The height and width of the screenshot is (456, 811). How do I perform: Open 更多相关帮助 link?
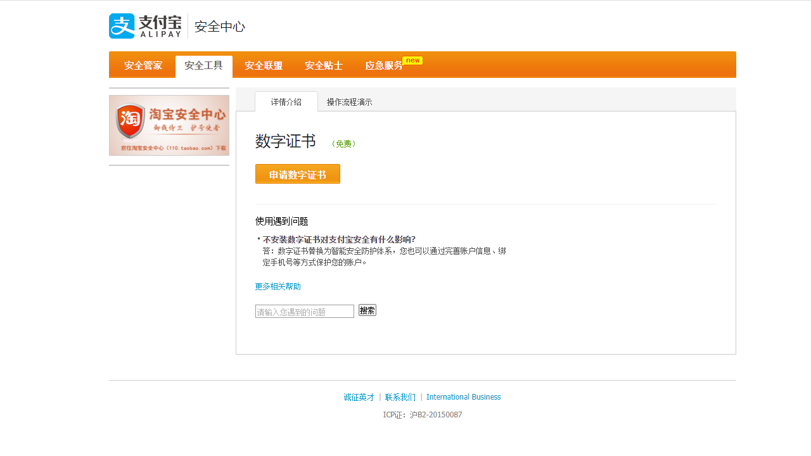point(277,286)
